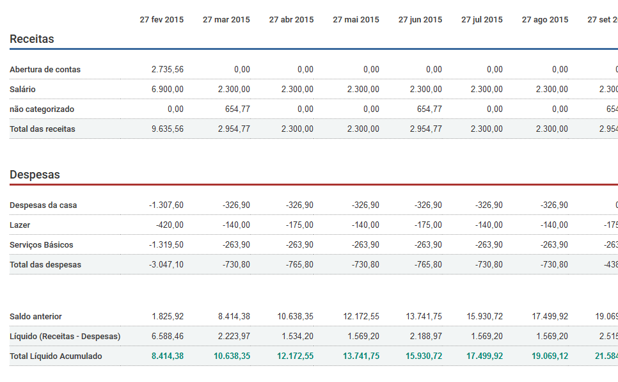Image resolution: width=618 pixels, height=382 pixels.
Task: Click Total Líquido Acumulado 12.172,55 for April
Action: click(295, 356)
